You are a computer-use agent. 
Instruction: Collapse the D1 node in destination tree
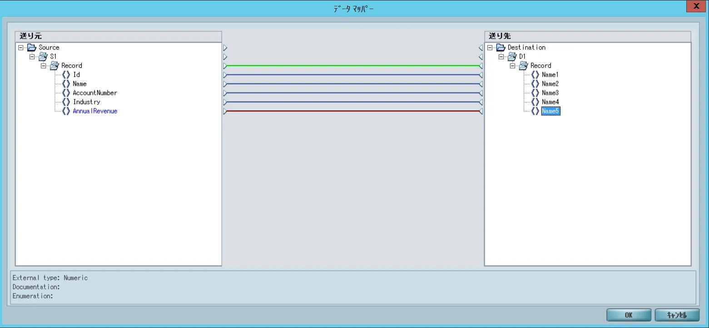501,57
